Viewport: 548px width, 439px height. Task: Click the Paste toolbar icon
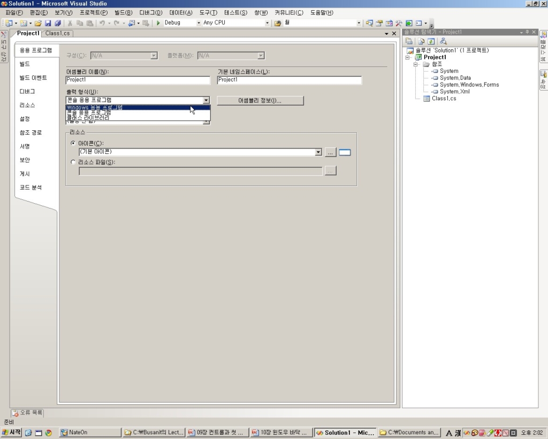[x=90, y=23]
